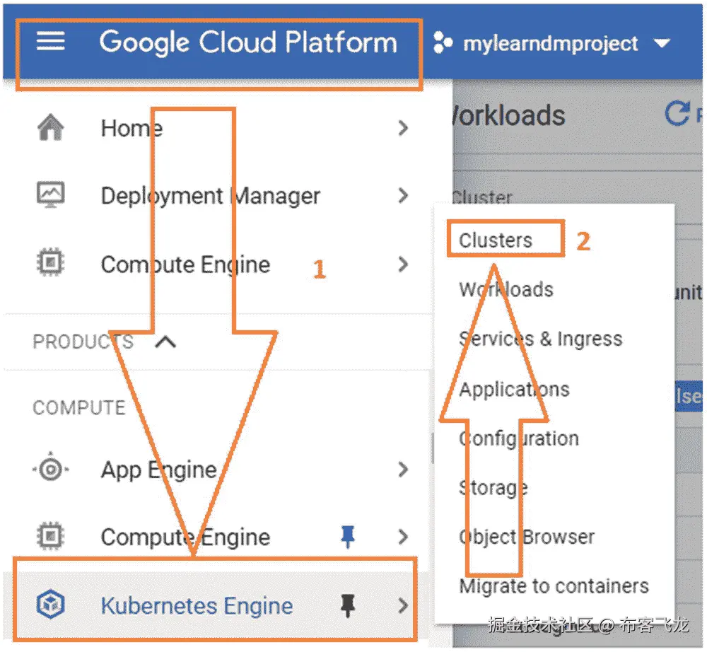Click the Google Cloud Platform title

(x=248, y=42)
